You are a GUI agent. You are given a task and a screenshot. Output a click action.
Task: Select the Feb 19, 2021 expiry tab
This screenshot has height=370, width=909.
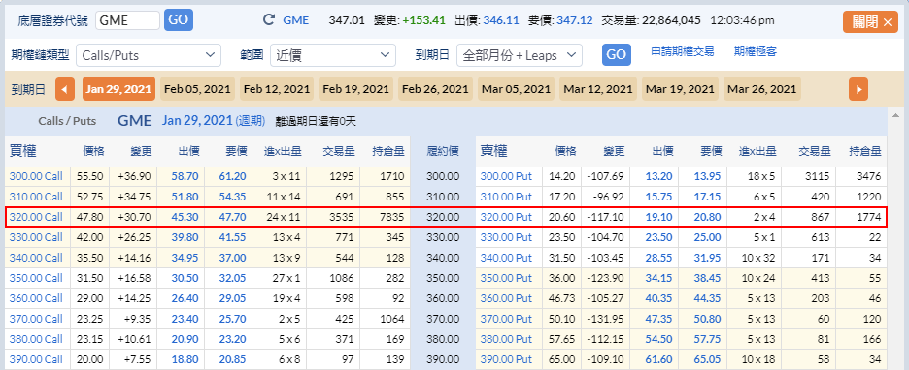click(356, 90)
